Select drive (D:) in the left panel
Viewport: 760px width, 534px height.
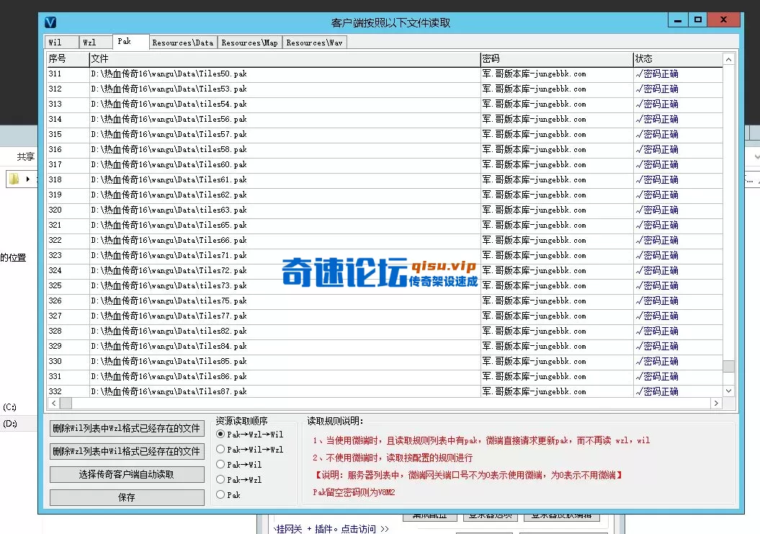point(9,424)
